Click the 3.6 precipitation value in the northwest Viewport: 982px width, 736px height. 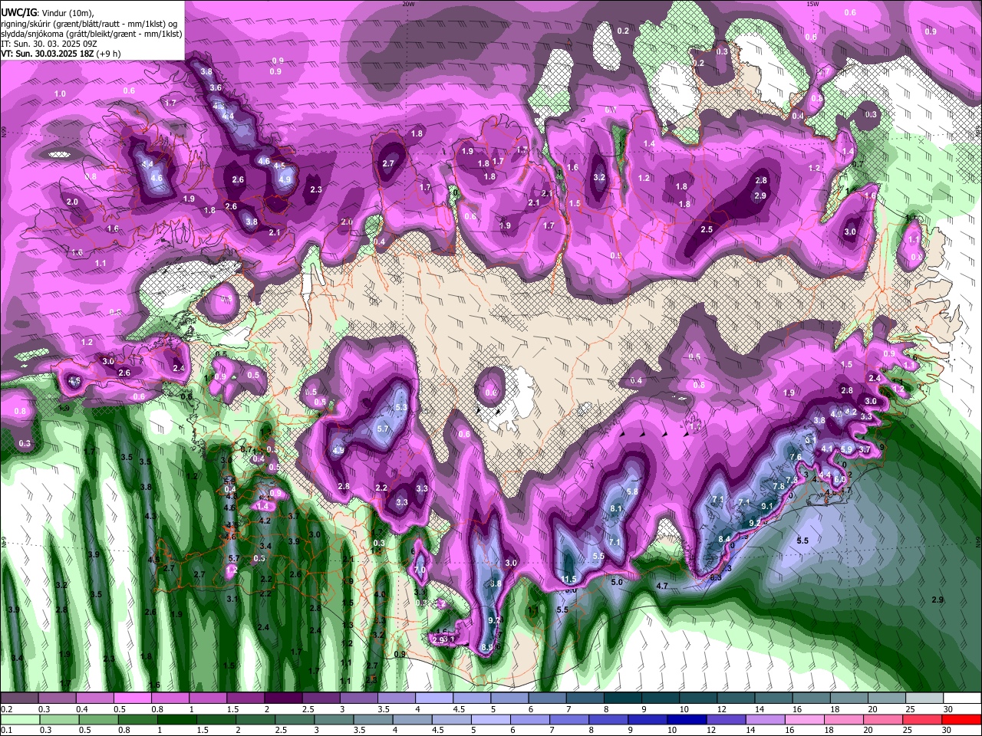(216, 87)
